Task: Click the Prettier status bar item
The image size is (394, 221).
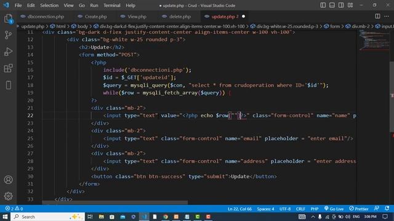Action: point(358,209)
